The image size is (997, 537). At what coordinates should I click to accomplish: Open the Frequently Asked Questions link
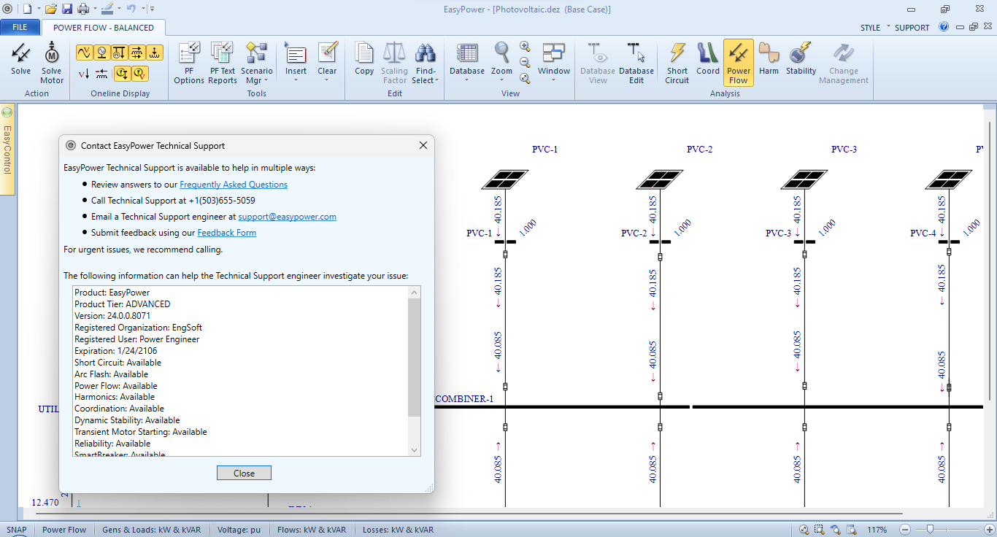(234, 185)
